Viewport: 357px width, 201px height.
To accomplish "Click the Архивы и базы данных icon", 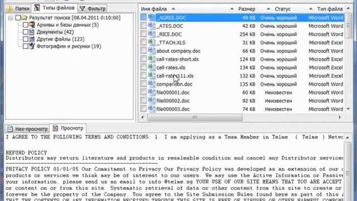I will pos(32,25).
